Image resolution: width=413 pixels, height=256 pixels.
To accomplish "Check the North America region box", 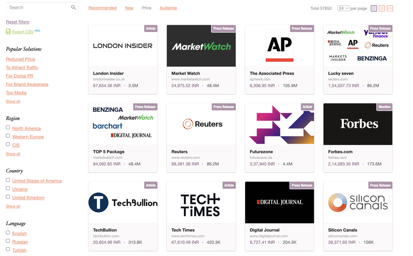I will [8, 128].
